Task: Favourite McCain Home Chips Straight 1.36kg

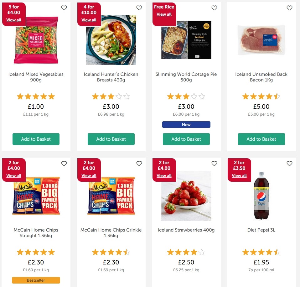Action: point(64,164)
